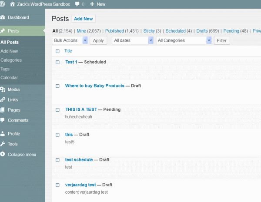Open the comments bubble icon in admin bar
The width and height of the screenshot is (261, 202).
tap(77, 4)
